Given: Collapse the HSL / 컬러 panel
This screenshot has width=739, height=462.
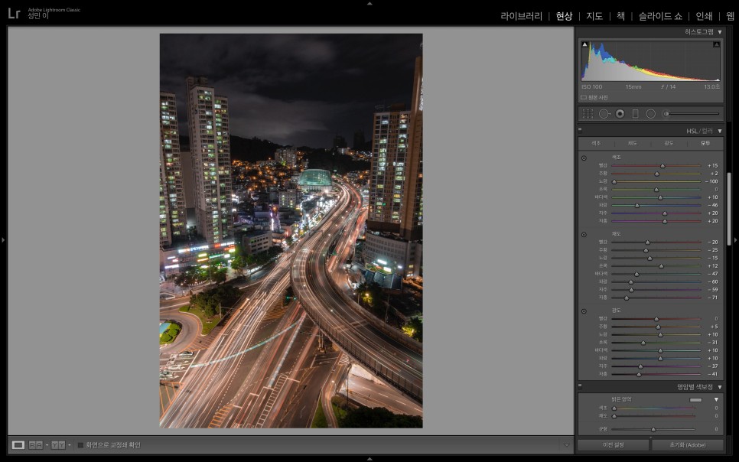Looking at the screenshot, I should (720, 131).
